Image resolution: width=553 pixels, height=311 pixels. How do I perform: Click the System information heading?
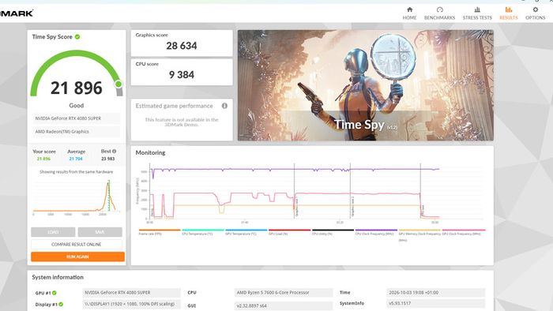coord(58,277)
